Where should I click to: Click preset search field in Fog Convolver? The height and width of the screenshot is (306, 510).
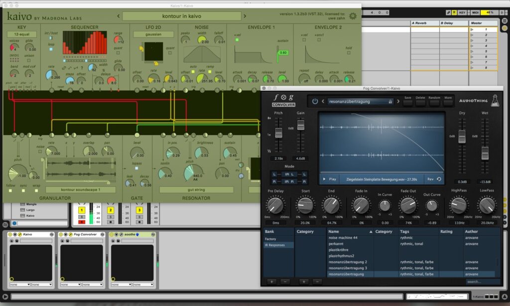tap(482, 282)
